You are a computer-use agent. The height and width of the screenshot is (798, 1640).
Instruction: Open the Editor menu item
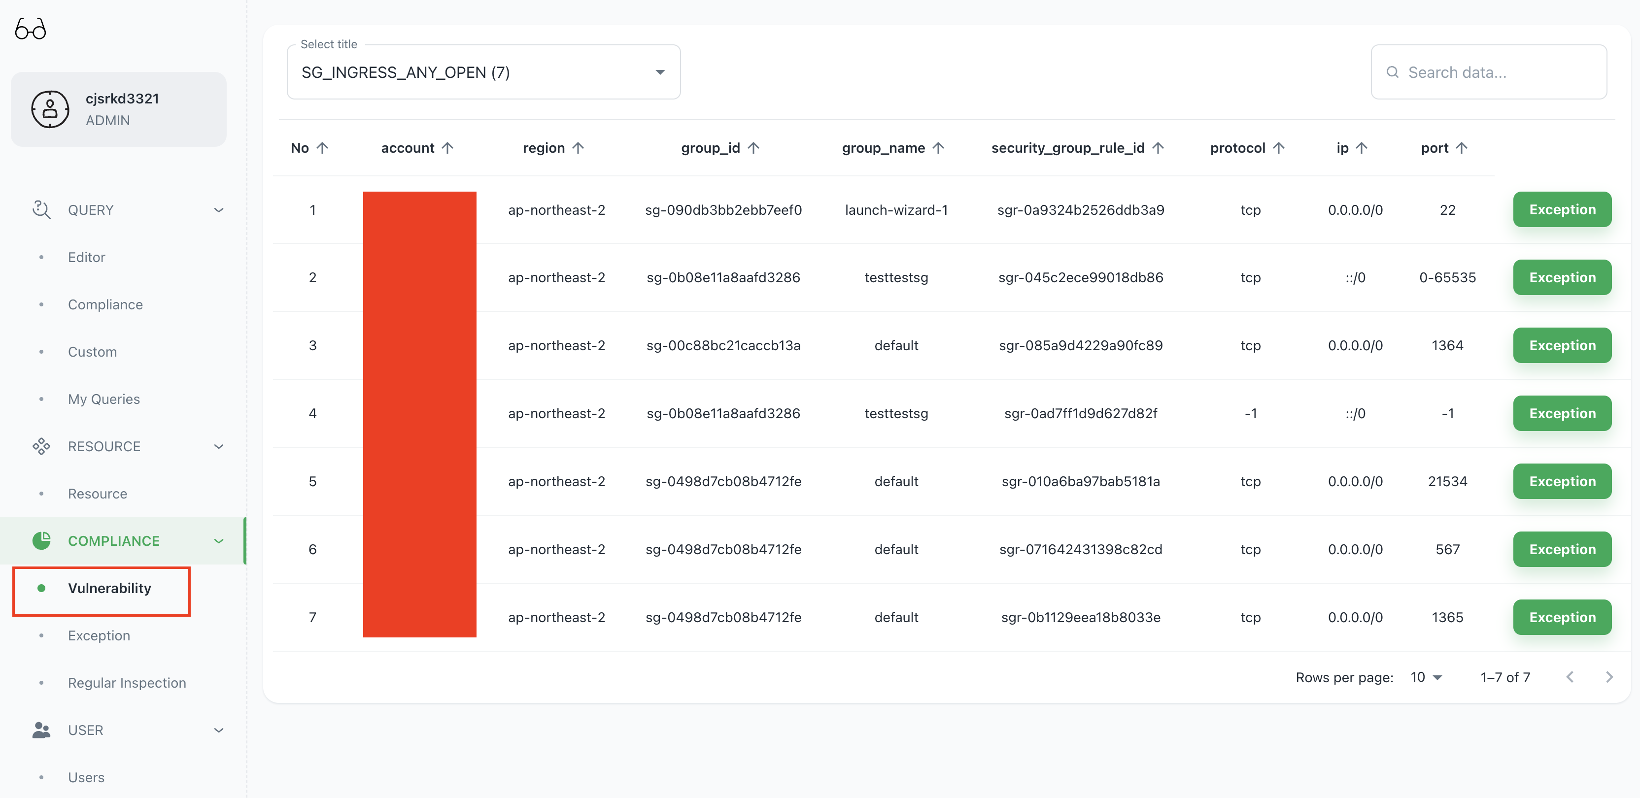point(87,257)
